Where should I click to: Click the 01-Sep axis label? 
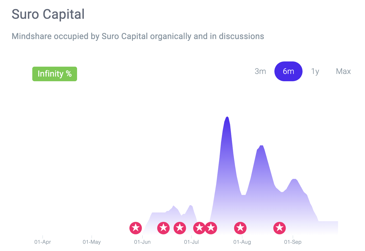pos(293,242)
